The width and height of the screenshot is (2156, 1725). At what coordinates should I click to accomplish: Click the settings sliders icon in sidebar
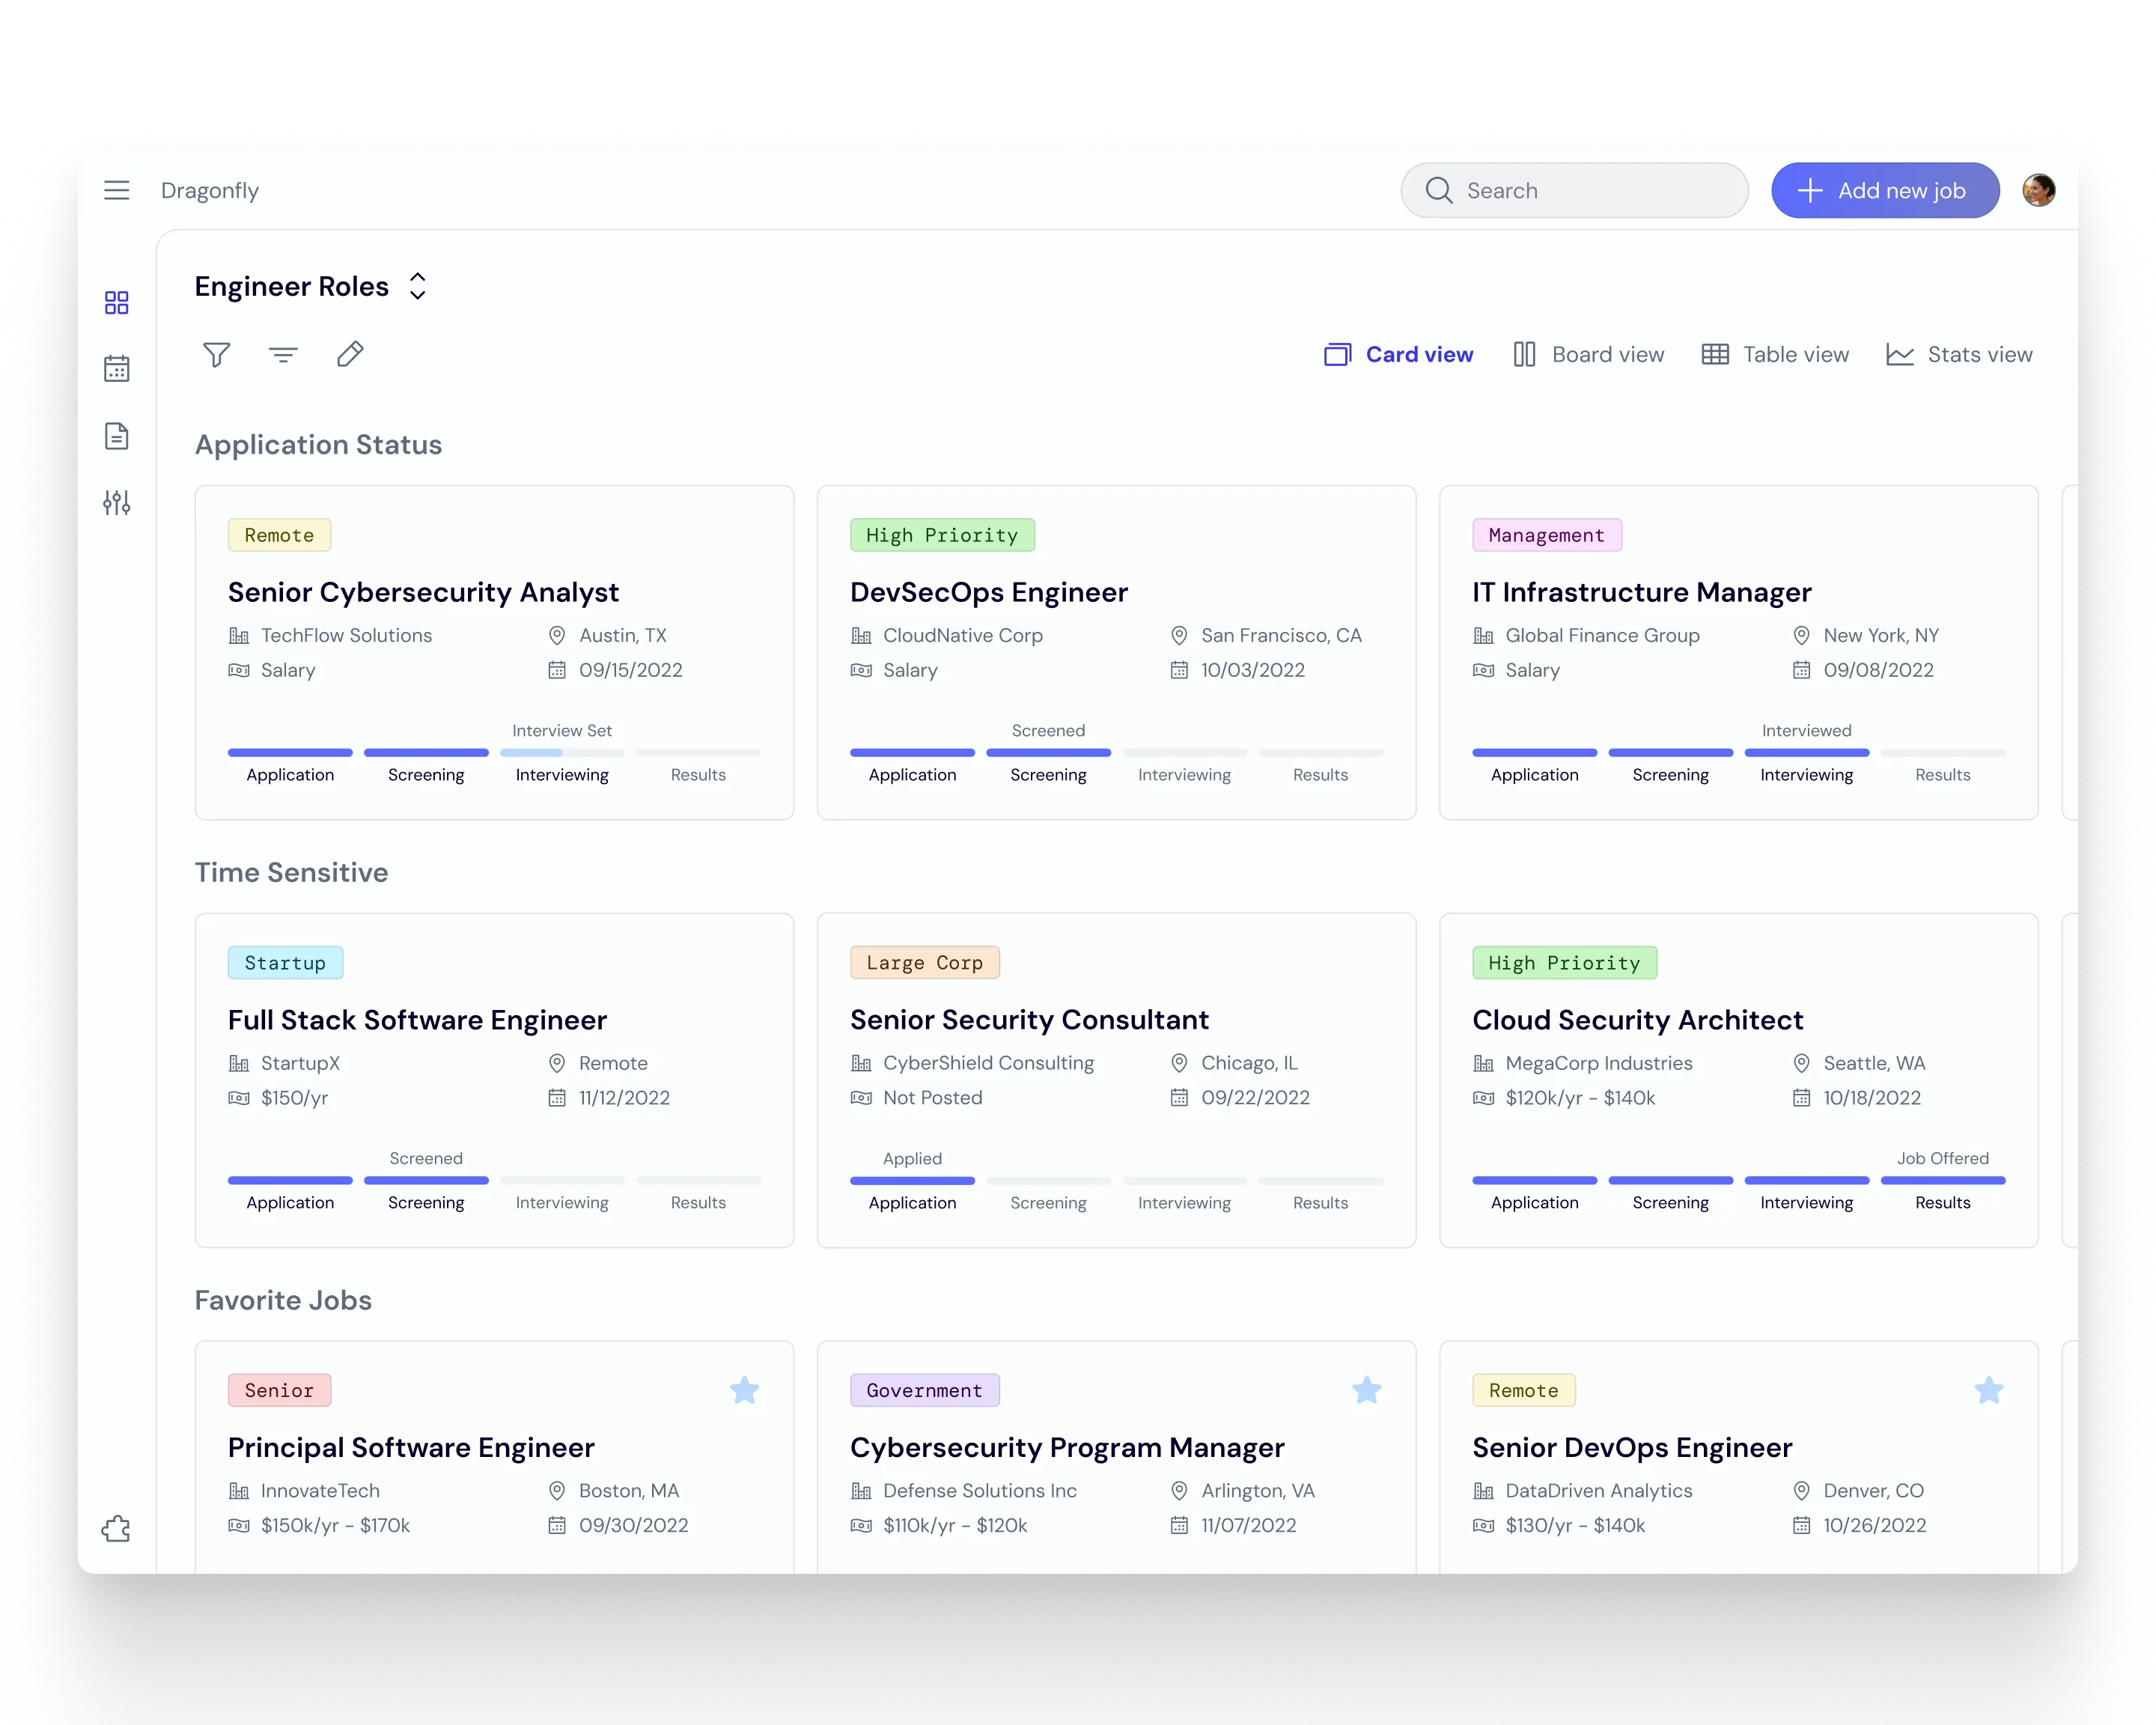117,503
